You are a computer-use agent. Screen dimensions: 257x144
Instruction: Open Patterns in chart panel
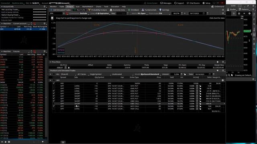(244, 10)
